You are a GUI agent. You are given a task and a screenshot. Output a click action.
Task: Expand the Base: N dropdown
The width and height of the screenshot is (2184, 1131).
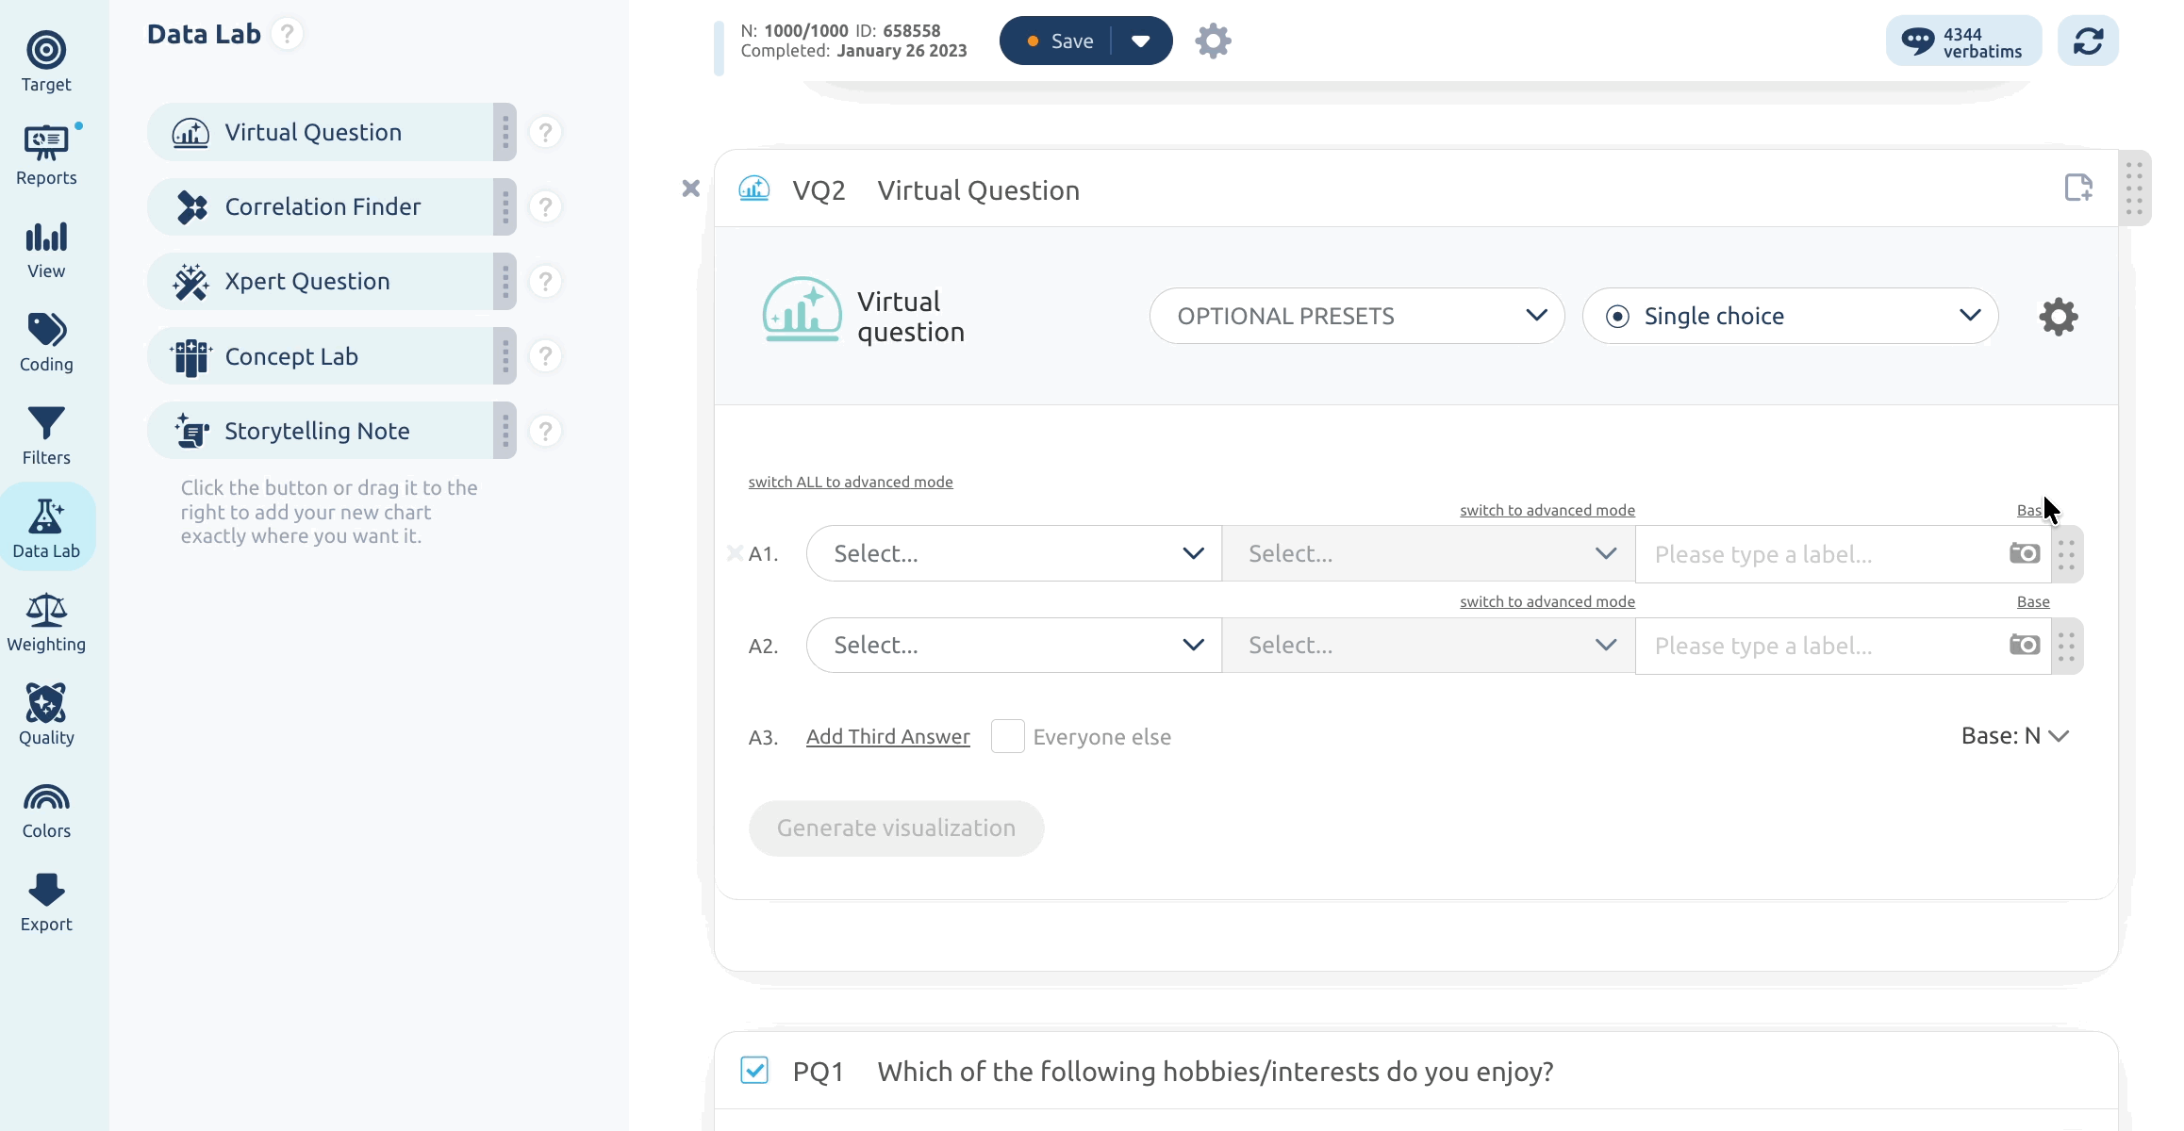[x=2015, y=736]
